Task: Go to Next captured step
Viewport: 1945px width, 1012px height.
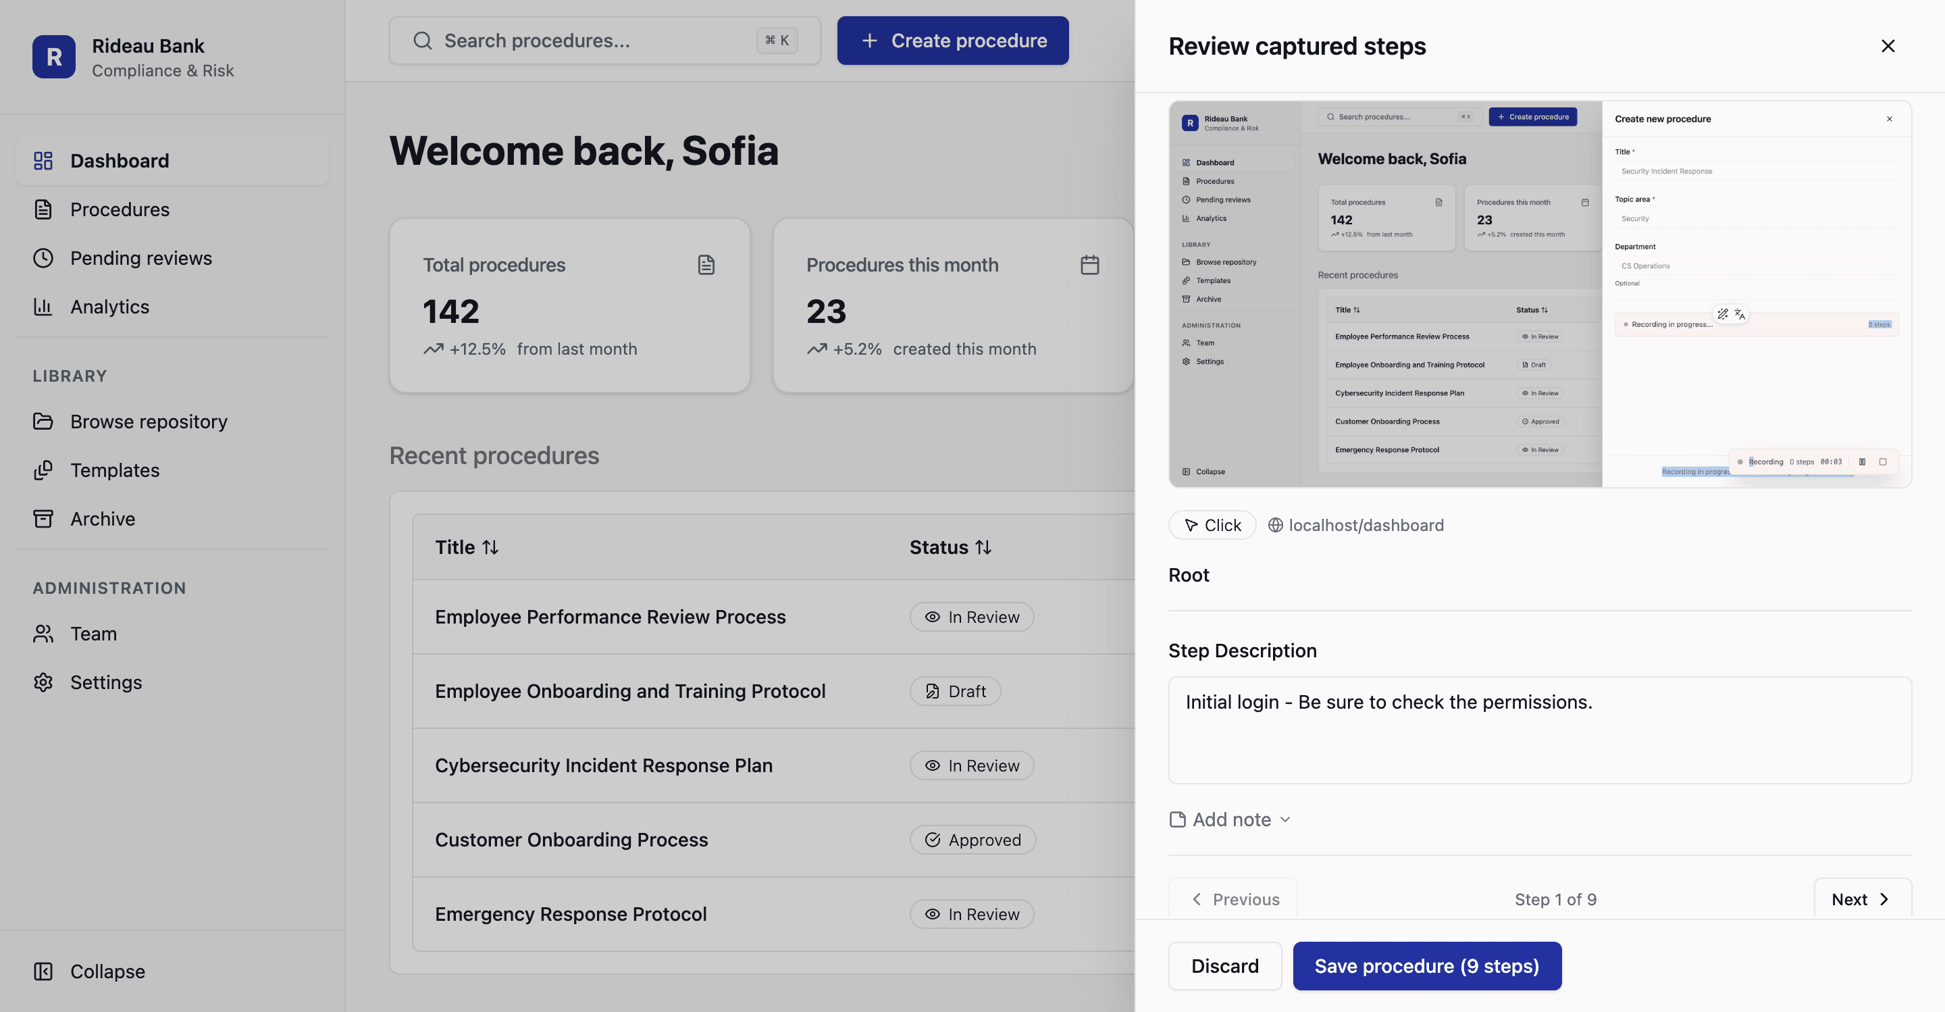Action: pyautogui.click(x=1861, y=899)
